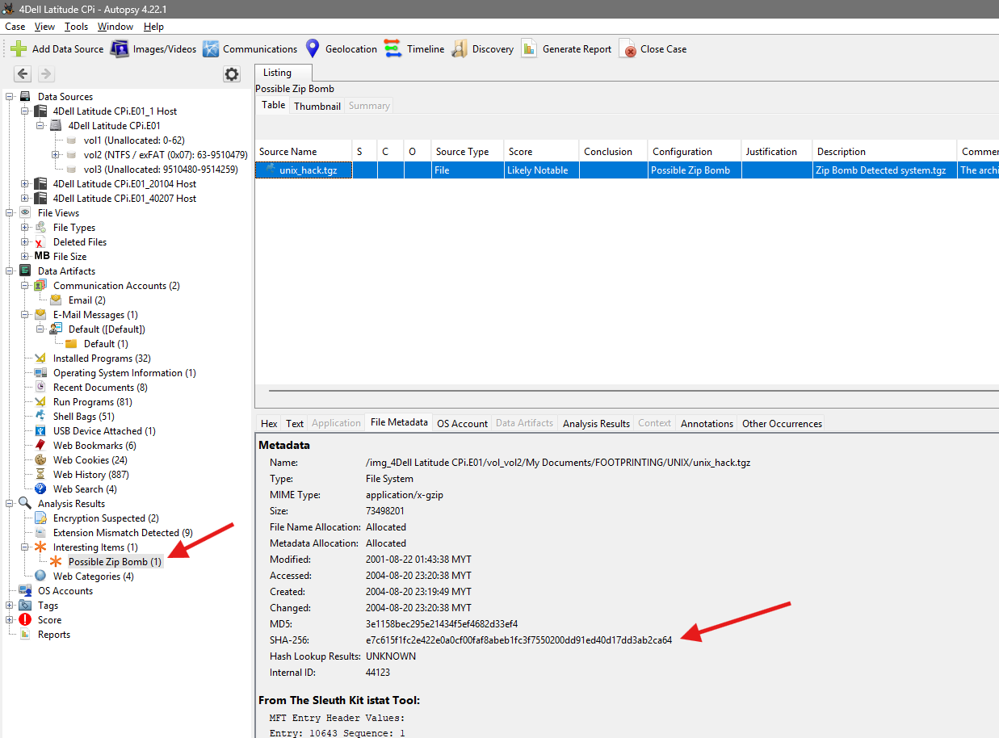The width and height of the screenshot is (999, 738).
Task: Open the Other Occurrences tab
Action: tap(782, 423)
